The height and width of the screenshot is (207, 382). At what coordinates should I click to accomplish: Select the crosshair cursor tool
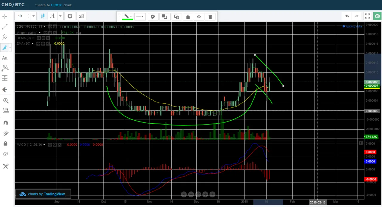pyautogui.click(x=5, y=17)
